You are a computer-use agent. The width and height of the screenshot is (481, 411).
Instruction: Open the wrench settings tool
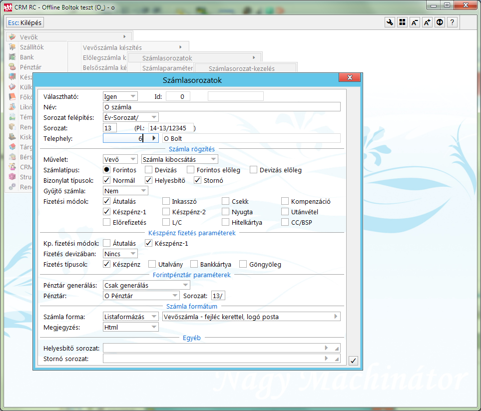pyautogui.click(x=390, y=22)
